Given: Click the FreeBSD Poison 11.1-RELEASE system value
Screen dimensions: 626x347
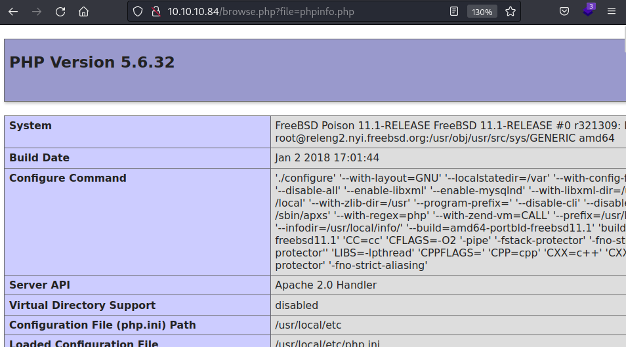Looking at the screenshot, I should tap(450, 126).
